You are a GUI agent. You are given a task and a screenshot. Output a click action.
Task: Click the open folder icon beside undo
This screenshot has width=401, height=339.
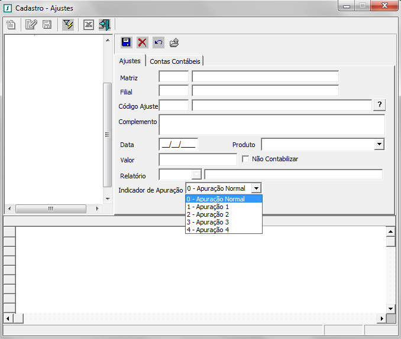coord(174,43)
